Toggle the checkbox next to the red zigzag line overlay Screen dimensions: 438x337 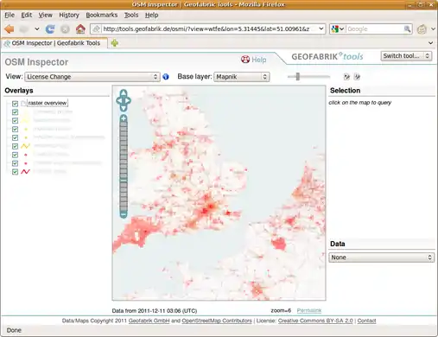[x=15, y=172]
